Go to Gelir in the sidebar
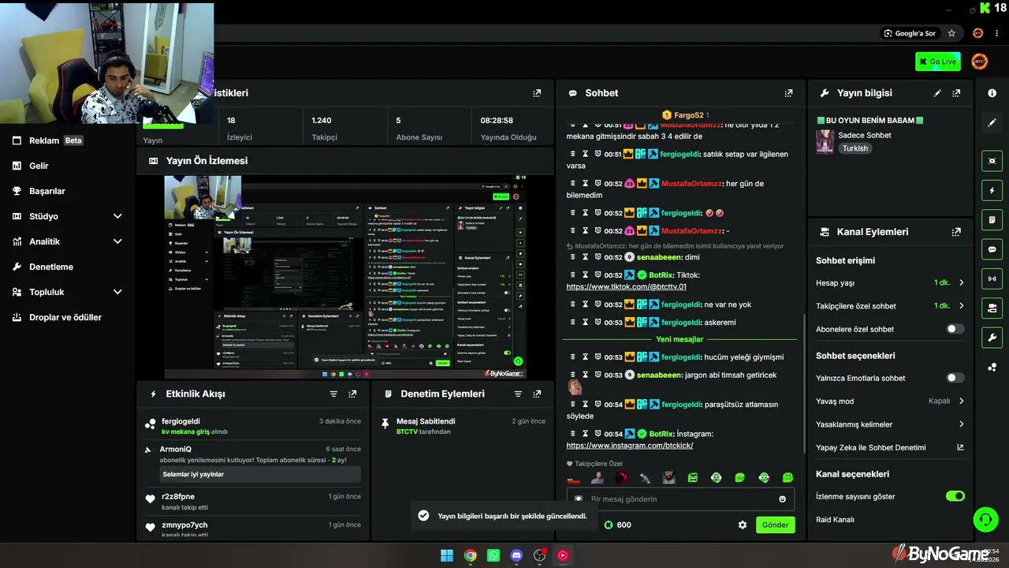This screenshot has height=568, width=1009. tap(39, 166)
